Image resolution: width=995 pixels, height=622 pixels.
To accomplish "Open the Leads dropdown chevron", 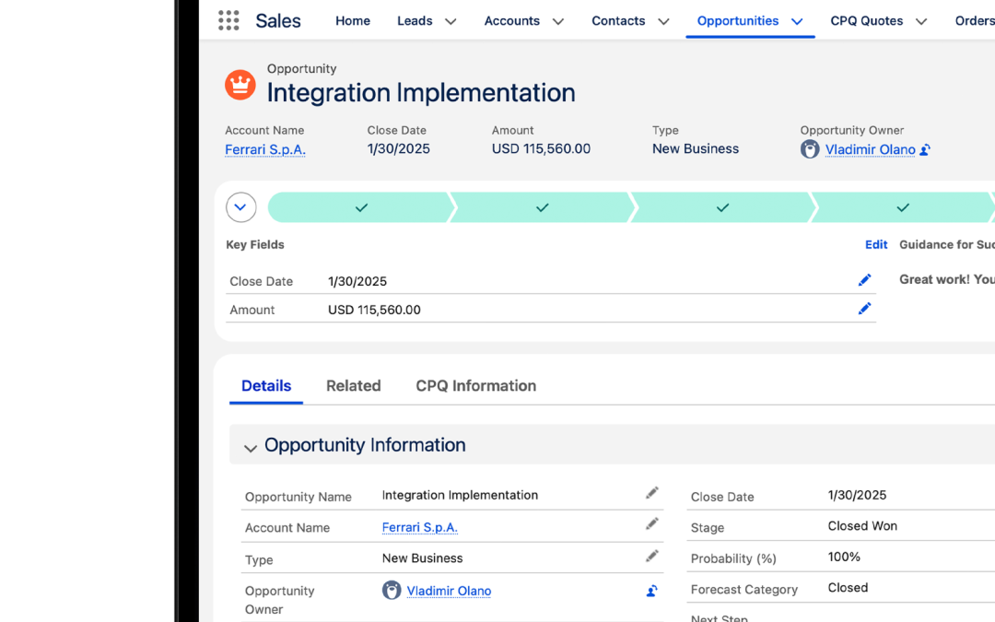I will click(x=451, y=21).
